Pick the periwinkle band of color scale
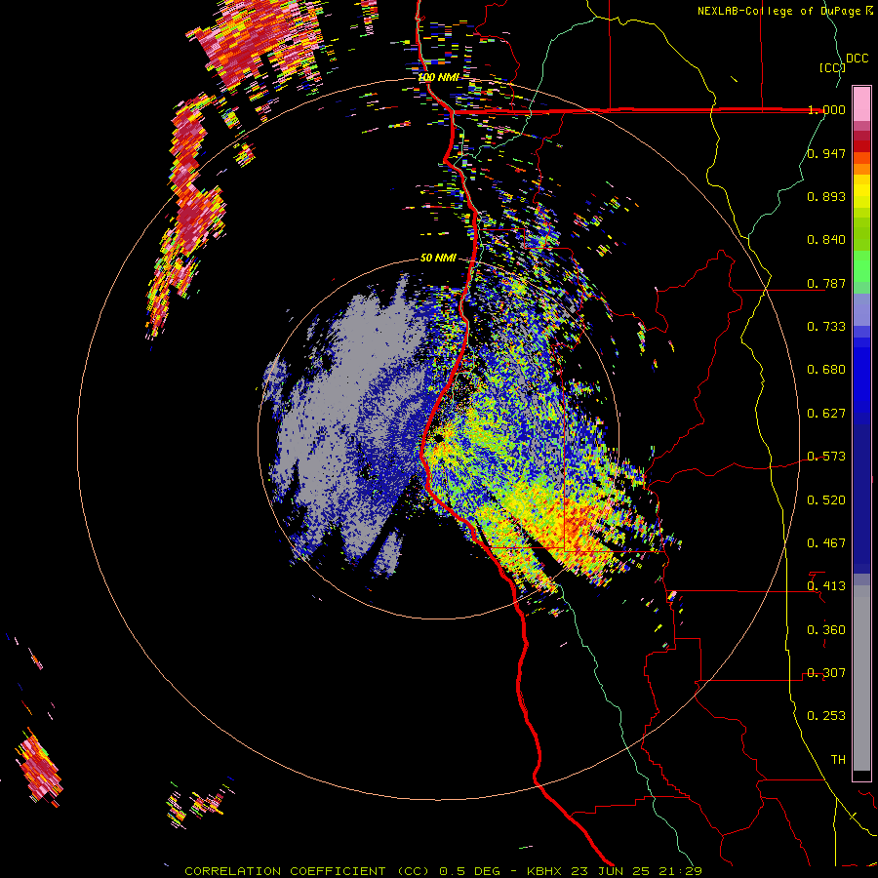Image resolution: width=878 pixels, height=878 pixels. 861,309
